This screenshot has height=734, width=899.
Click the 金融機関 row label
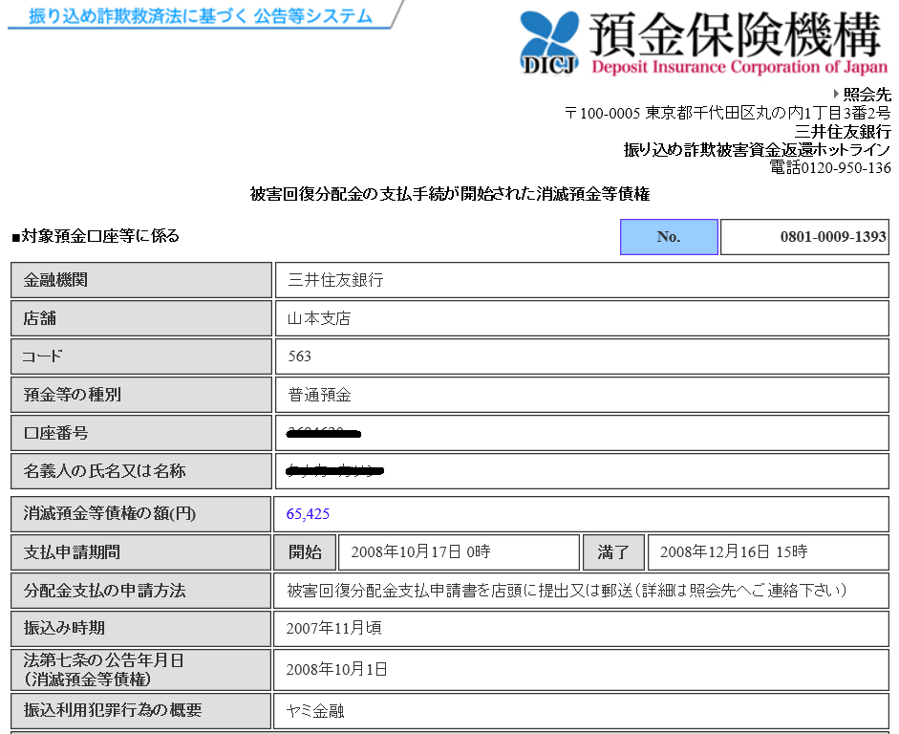[141, 280]
